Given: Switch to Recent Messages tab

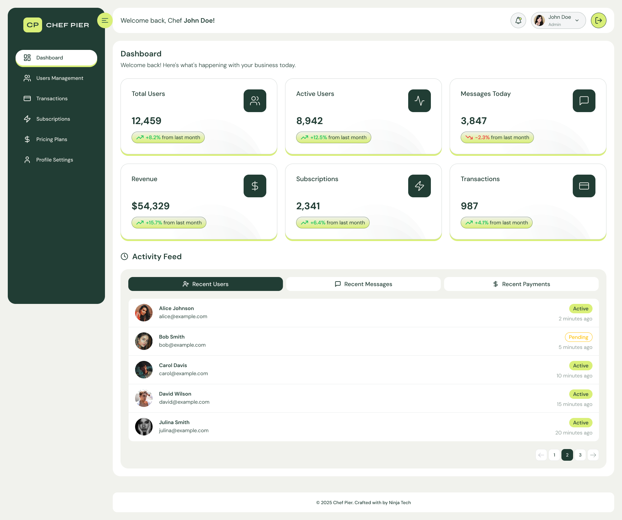Looking at the screenshot, I should pos(363,284).
